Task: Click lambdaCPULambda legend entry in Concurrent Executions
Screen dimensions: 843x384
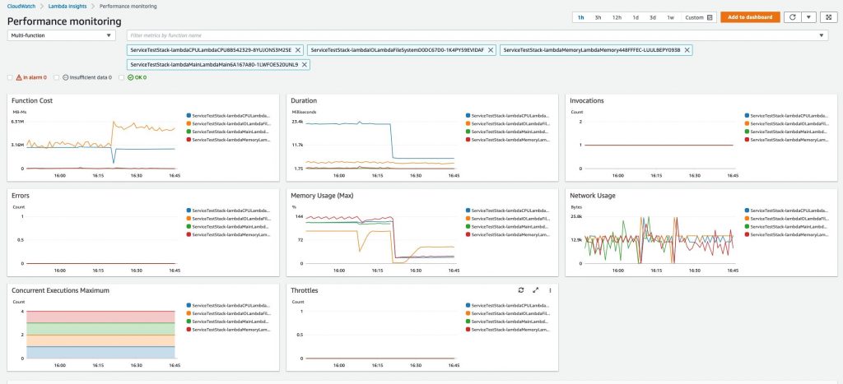Action: tap(231, 305)
